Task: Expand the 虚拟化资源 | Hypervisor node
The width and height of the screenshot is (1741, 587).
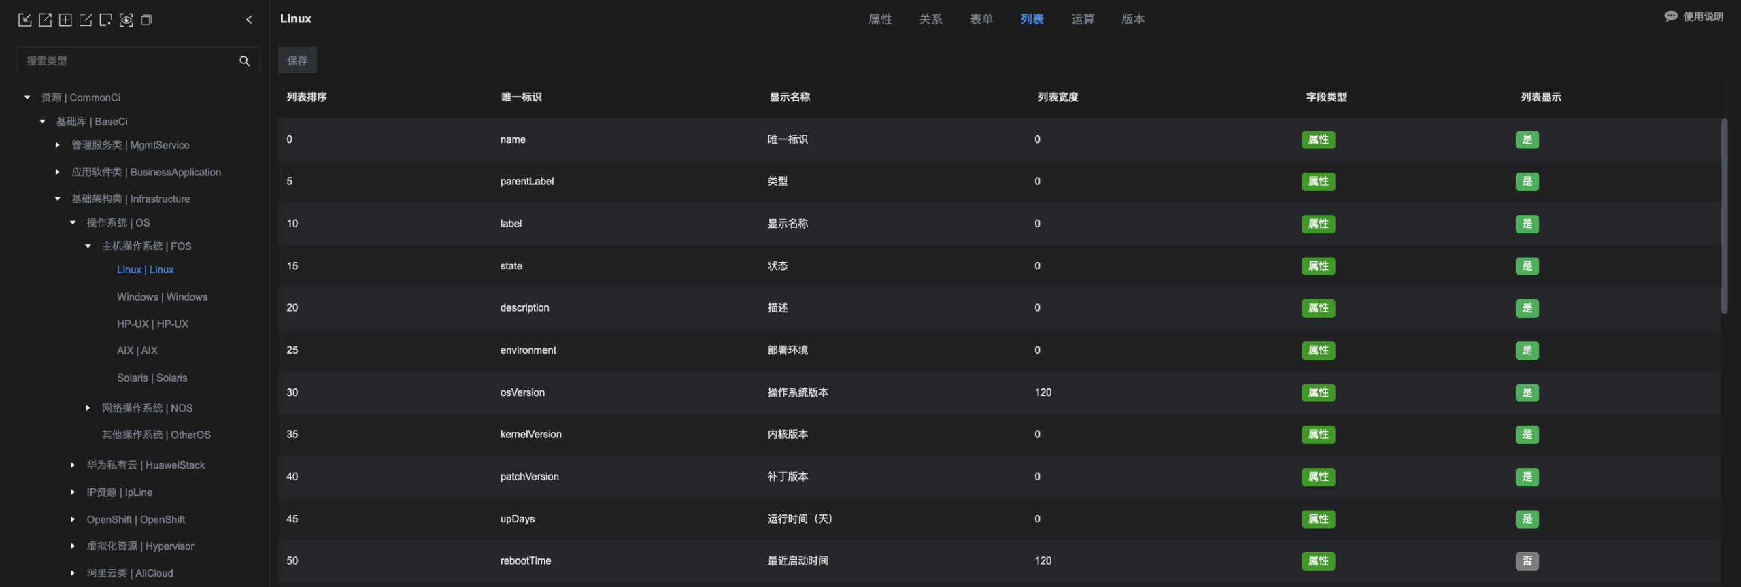Action: point(73,546)
